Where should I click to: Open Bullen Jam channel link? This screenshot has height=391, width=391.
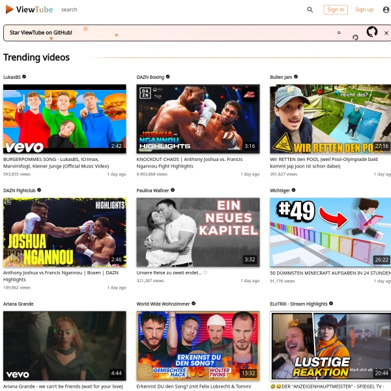(x=281, y=77)
